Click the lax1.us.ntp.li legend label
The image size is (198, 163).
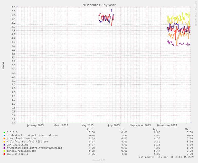point(17,154)
